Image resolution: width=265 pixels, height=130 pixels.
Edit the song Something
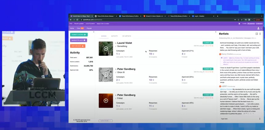coord(199,46)
